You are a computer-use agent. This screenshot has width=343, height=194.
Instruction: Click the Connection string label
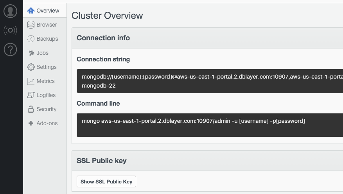[x=103, y=59]
